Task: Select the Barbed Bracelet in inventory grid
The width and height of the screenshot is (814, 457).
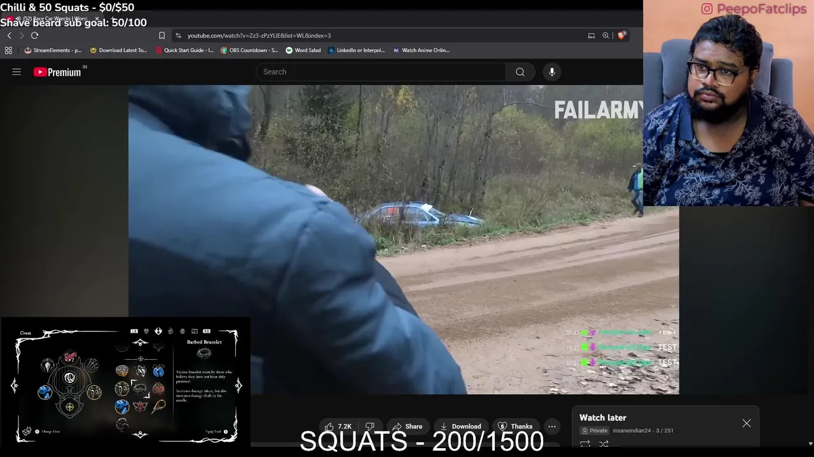Action: 140,388
